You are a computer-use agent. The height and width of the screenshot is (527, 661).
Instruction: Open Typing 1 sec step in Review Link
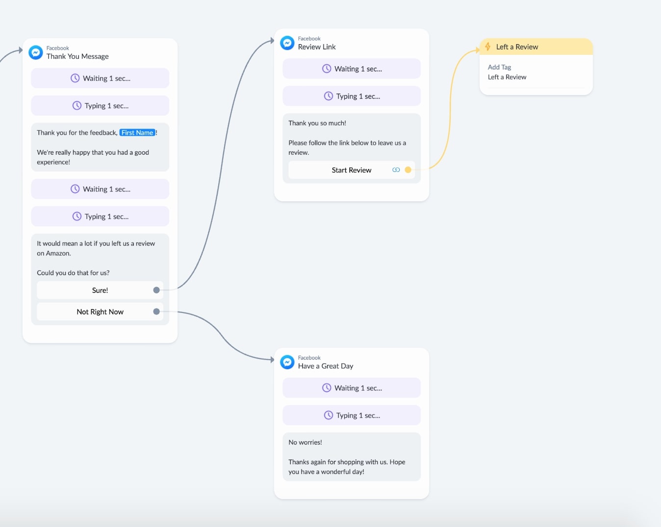(352, 96)
